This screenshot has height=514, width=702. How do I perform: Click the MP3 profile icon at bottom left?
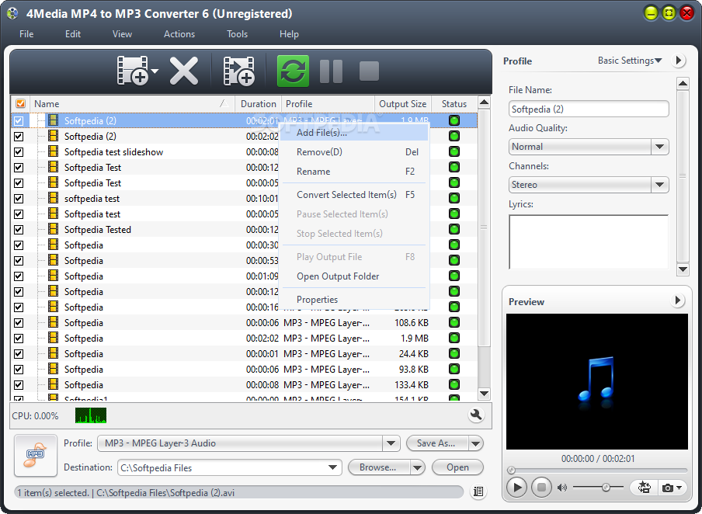[x=36, y=455]
